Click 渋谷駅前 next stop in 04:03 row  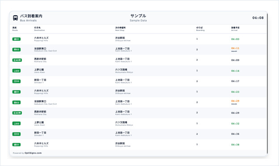pos(120,38)
